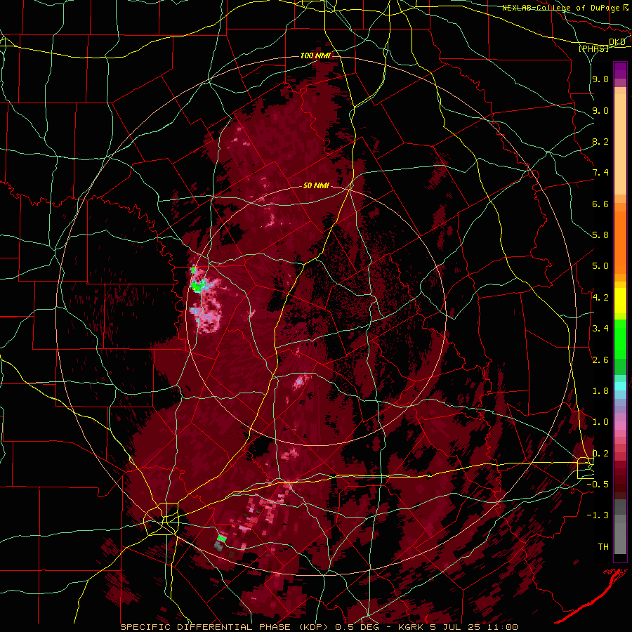Viewport: 632px width, 632px height.
Task: Click the 5.8 value on the color scale
Action: point(600,235)
